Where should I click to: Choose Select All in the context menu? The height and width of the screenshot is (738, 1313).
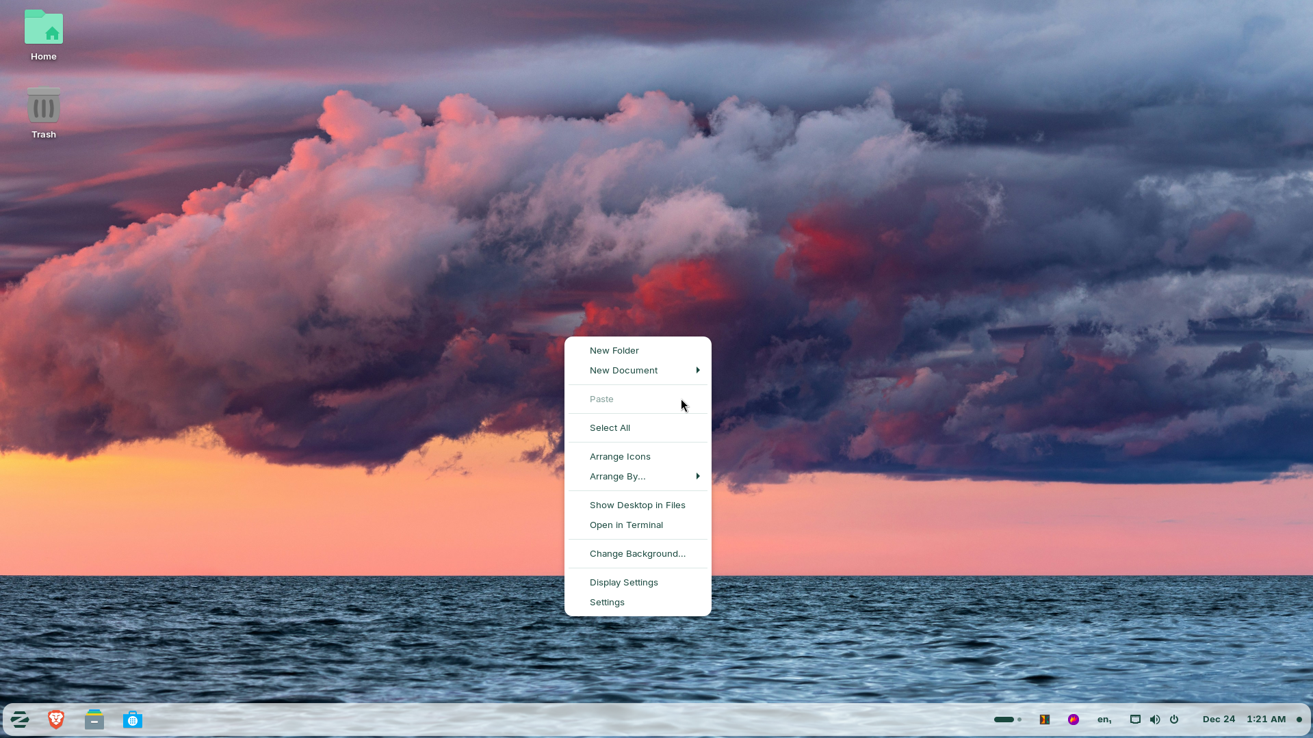(x=609, y=427)
